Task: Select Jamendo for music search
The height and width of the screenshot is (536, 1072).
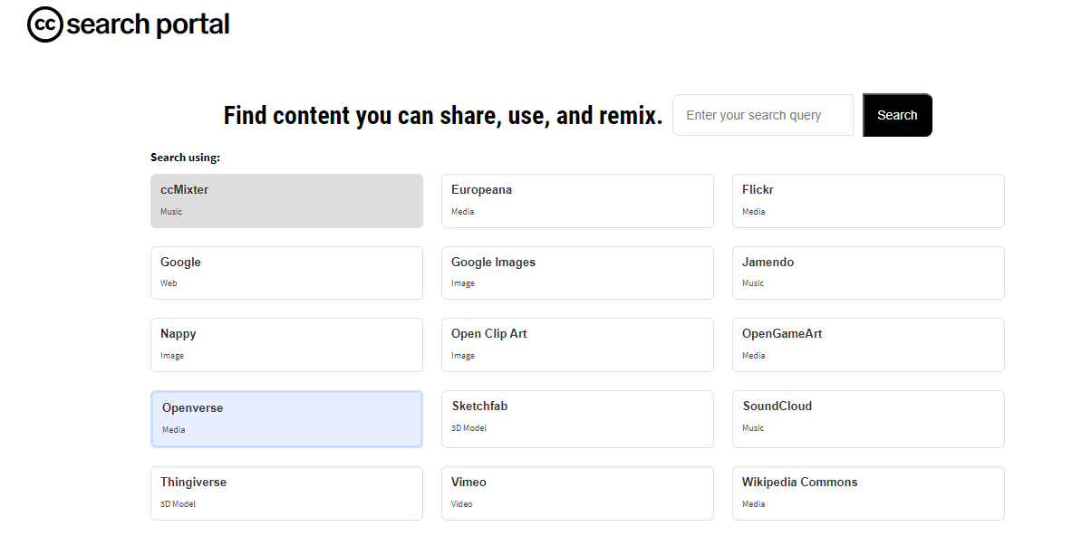Action: click(x=867, y=272)
